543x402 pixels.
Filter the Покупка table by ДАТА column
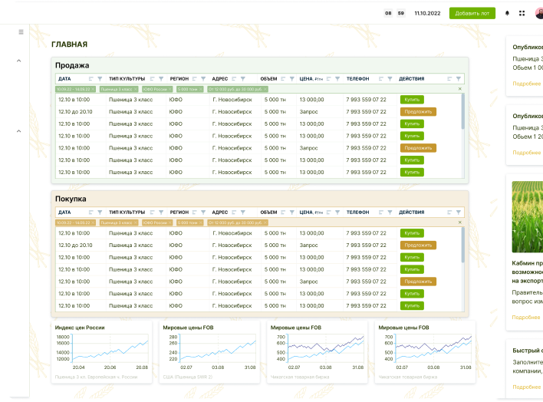[x=100, y=212]
